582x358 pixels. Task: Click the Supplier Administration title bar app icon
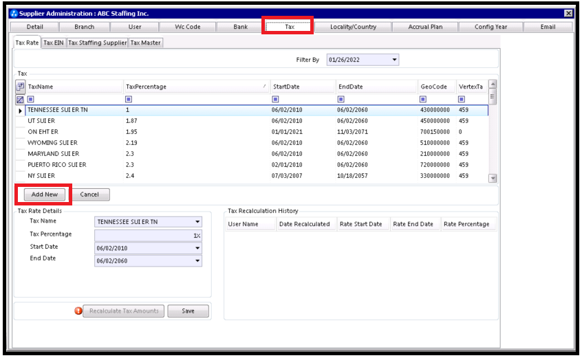[14, 14]
